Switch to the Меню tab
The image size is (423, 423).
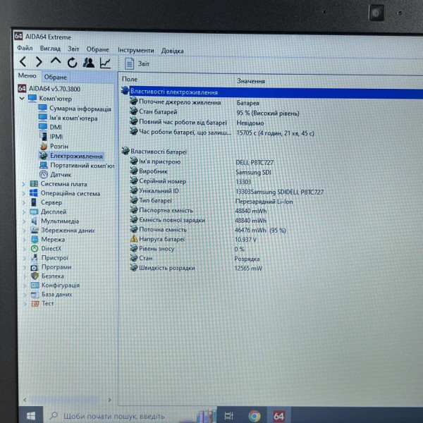(27, 75)
